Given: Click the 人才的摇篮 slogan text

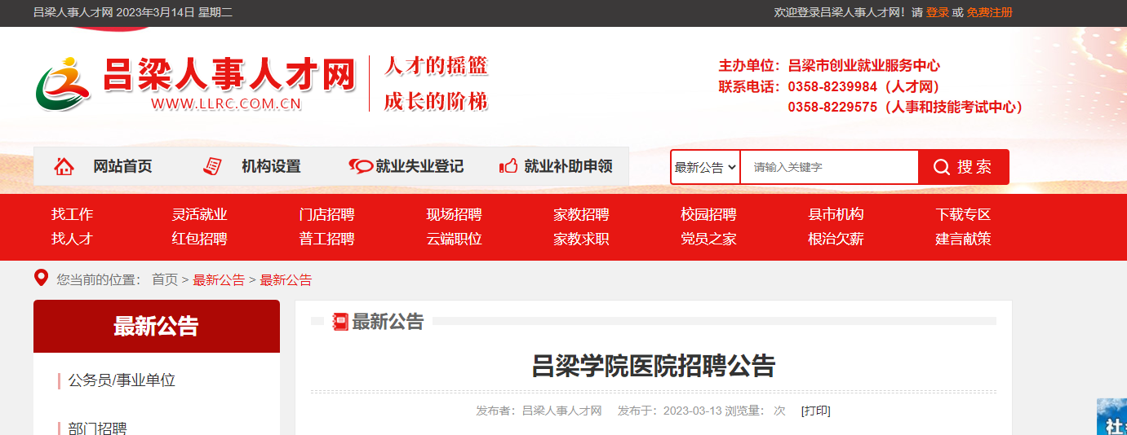Looking at the screenshot, I should click(436, 65).
